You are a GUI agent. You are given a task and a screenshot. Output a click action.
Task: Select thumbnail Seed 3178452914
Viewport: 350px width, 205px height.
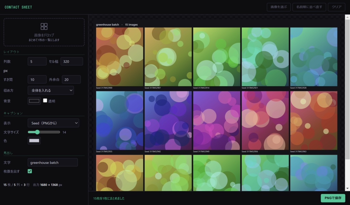[216, 57]
